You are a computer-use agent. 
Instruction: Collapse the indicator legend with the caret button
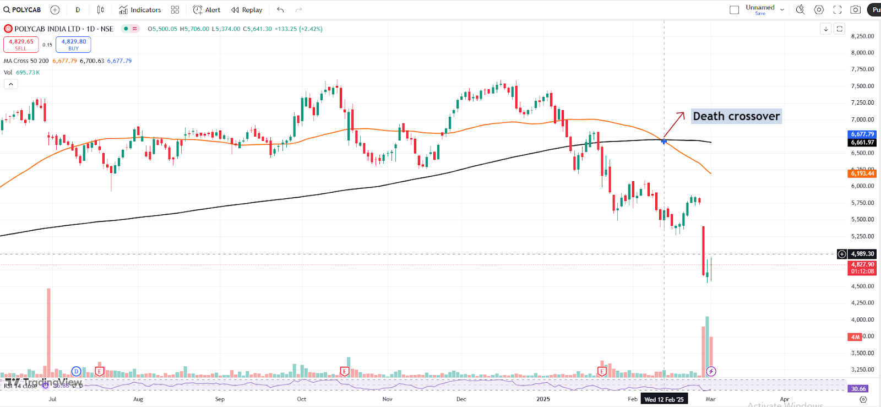point(11,84)
